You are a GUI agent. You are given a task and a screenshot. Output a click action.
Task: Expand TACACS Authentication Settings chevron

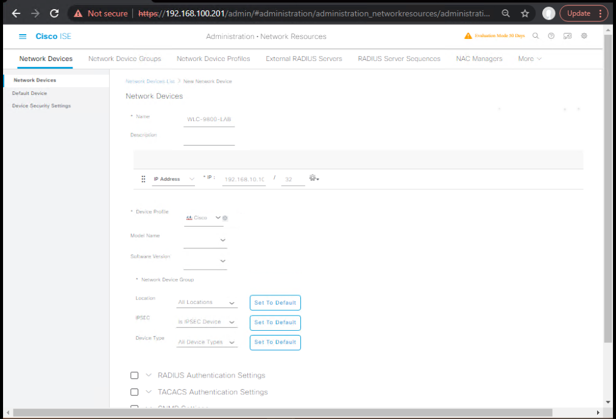point(149,392)
